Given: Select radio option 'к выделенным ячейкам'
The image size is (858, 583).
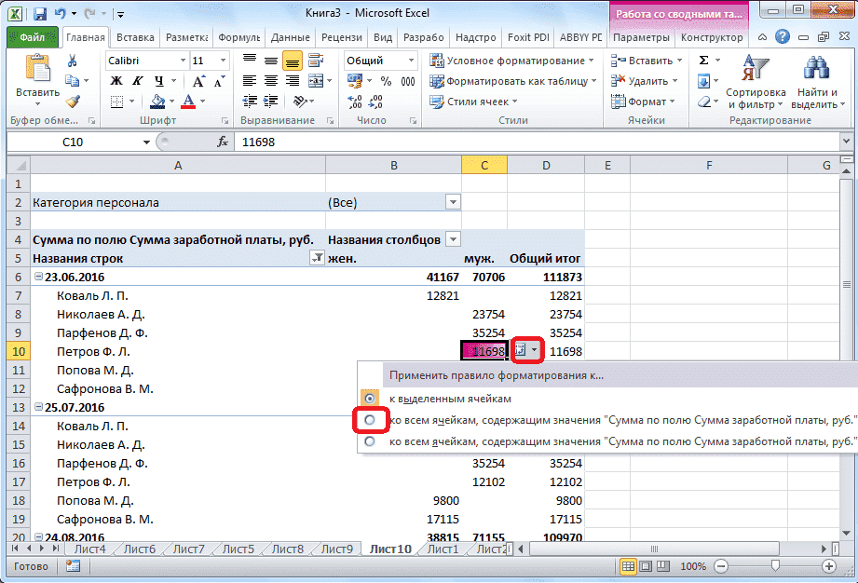Looking at the screenshot, I should pos(371,399).
